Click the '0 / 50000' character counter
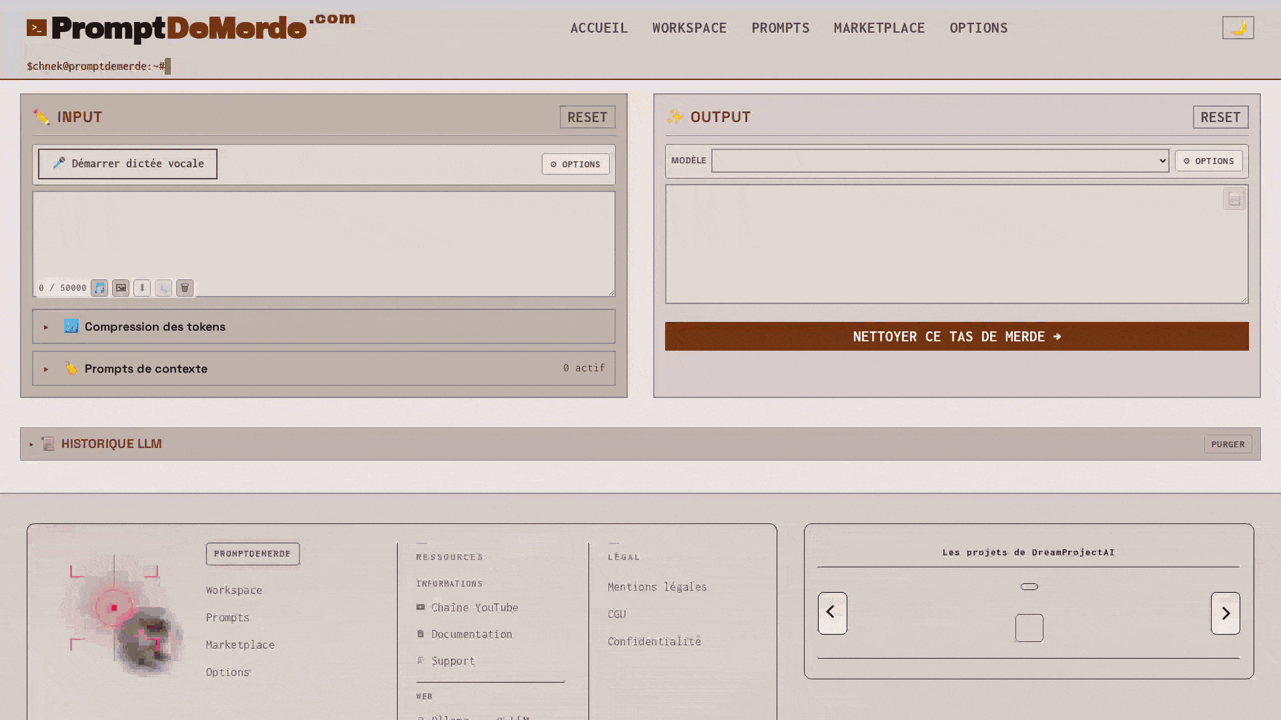 click(63, 288)
